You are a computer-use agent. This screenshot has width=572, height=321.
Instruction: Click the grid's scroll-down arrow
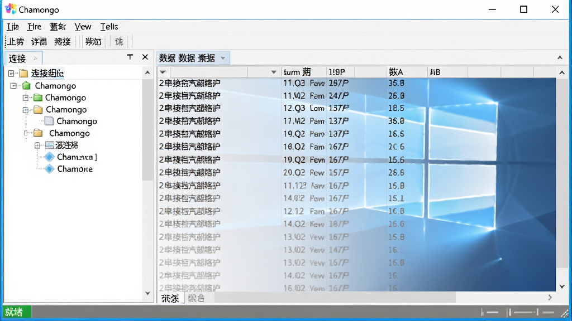coord(562,287)
